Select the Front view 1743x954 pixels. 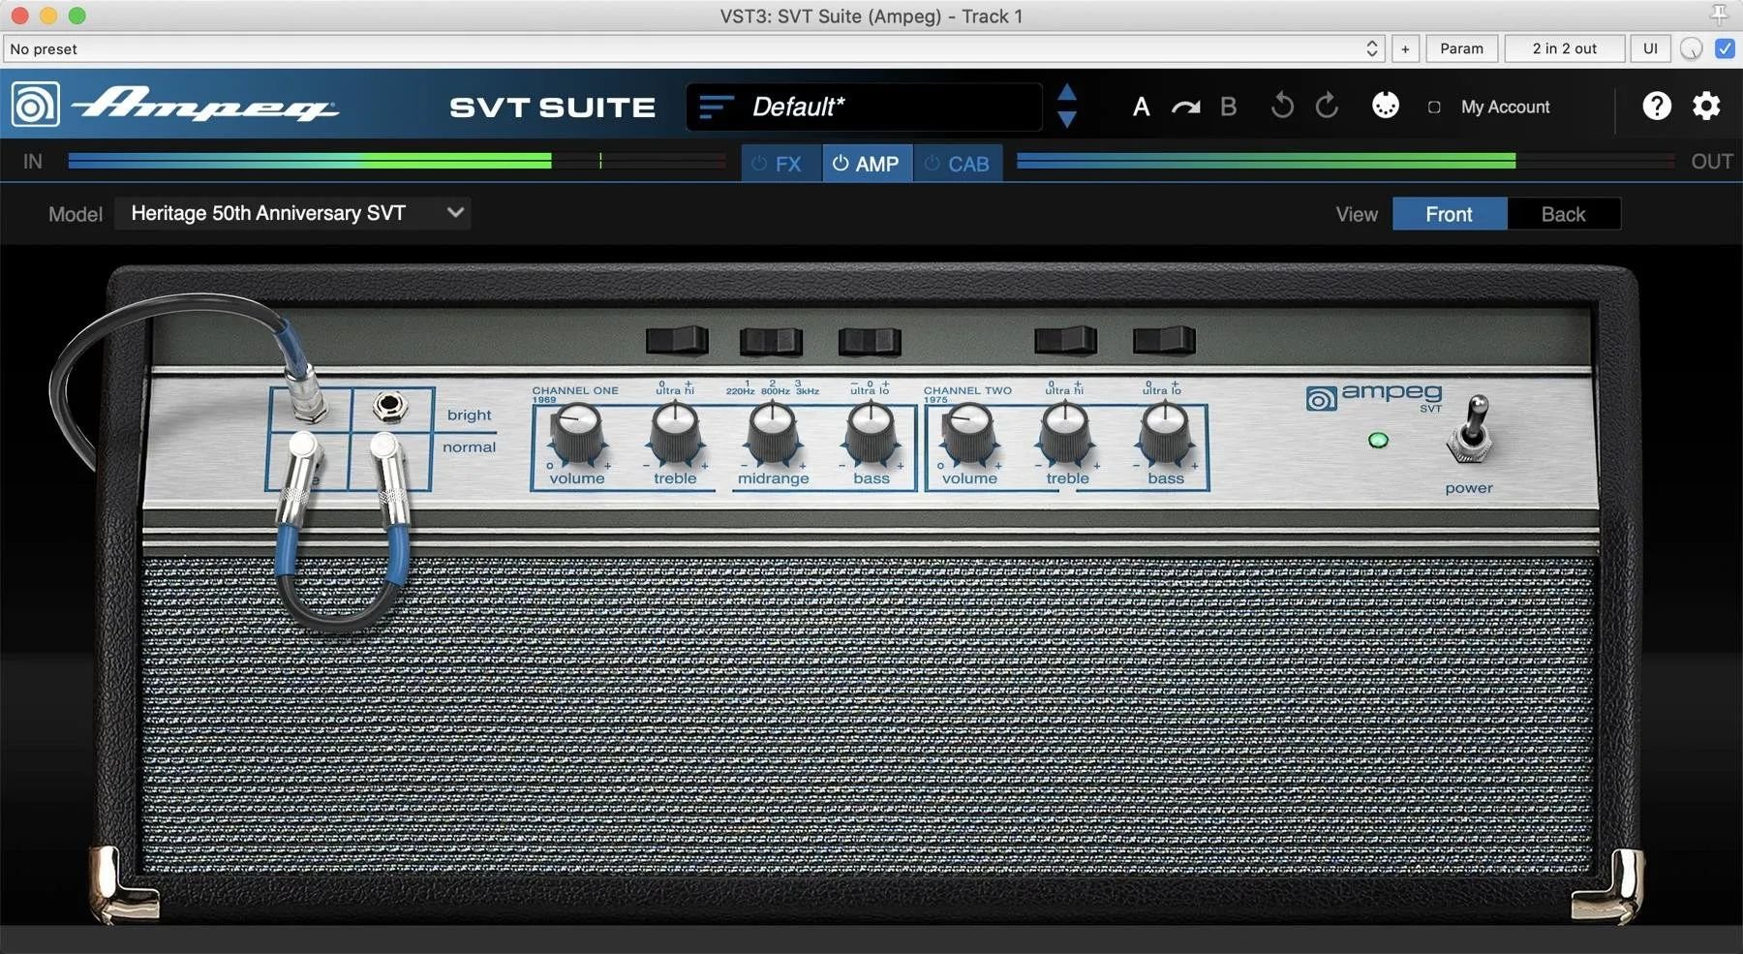pyautogui.click(x=1450, y=214)
